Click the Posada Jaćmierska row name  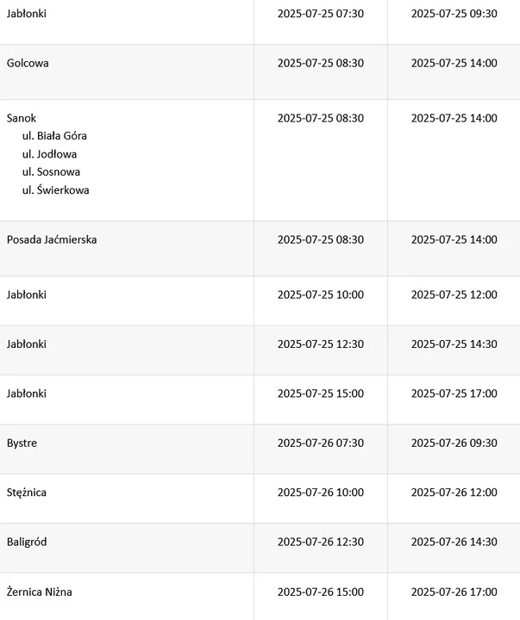tap(52, 239)
